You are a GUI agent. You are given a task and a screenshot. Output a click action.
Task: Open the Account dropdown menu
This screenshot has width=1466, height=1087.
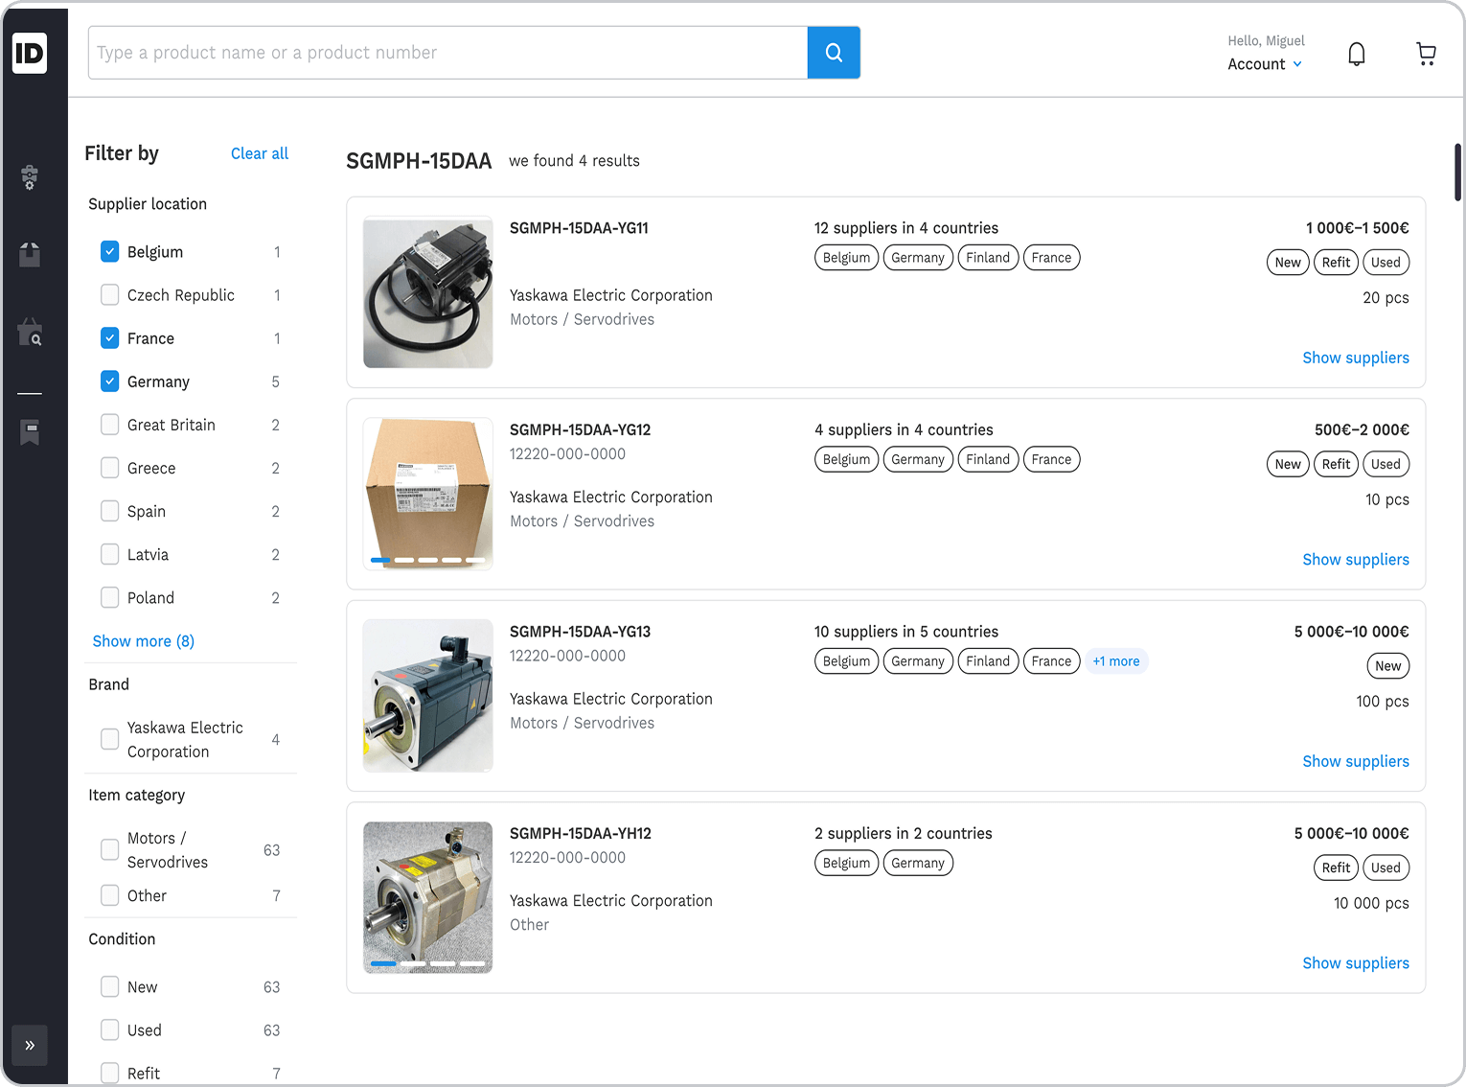[x=1265, y=64]
